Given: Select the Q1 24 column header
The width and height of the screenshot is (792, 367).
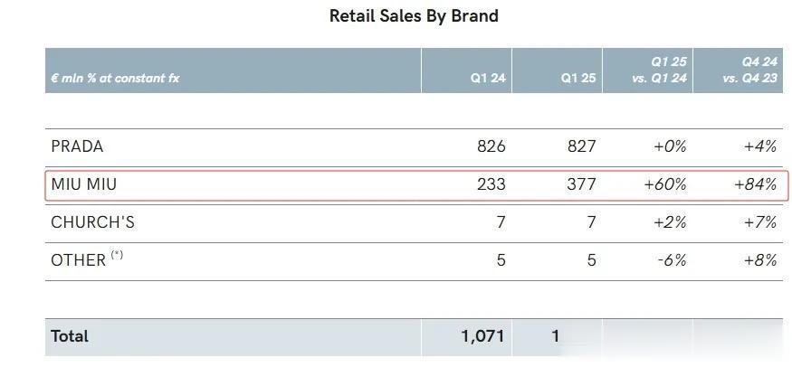Looking at the screenshot, I should pos(487,78).
